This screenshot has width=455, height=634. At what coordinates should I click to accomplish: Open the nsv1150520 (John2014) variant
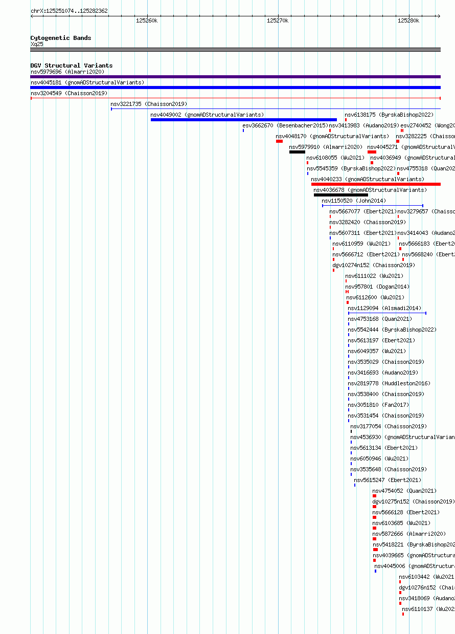(x=354, y=201)
